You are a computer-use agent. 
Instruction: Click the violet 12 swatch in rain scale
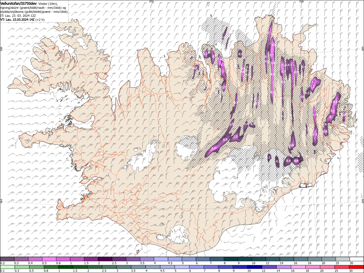point(269,267)
